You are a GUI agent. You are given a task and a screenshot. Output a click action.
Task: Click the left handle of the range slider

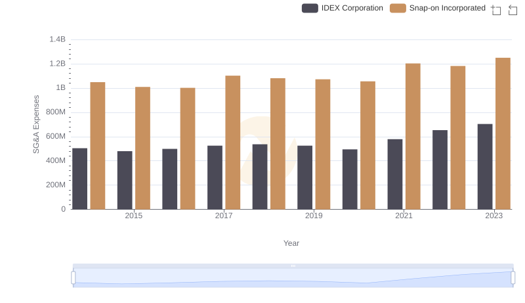coord(73,277)
